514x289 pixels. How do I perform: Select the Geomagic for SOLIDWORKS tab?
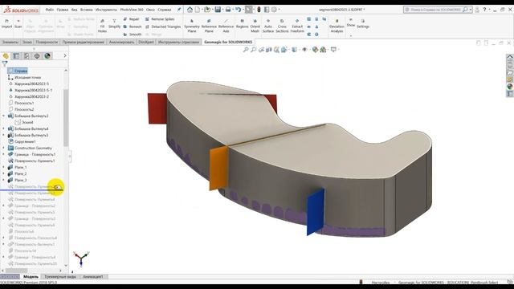(228, 42)
